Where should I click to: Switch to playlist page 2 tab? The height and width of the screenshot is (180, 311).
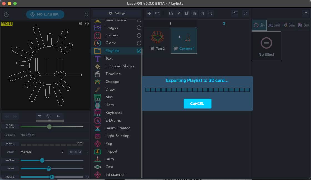pos(224,23)
